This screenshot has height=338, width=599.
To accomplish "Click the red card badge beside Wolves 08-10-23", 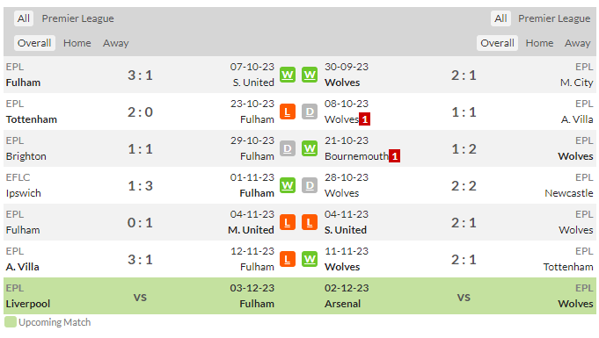I will 364,119.
